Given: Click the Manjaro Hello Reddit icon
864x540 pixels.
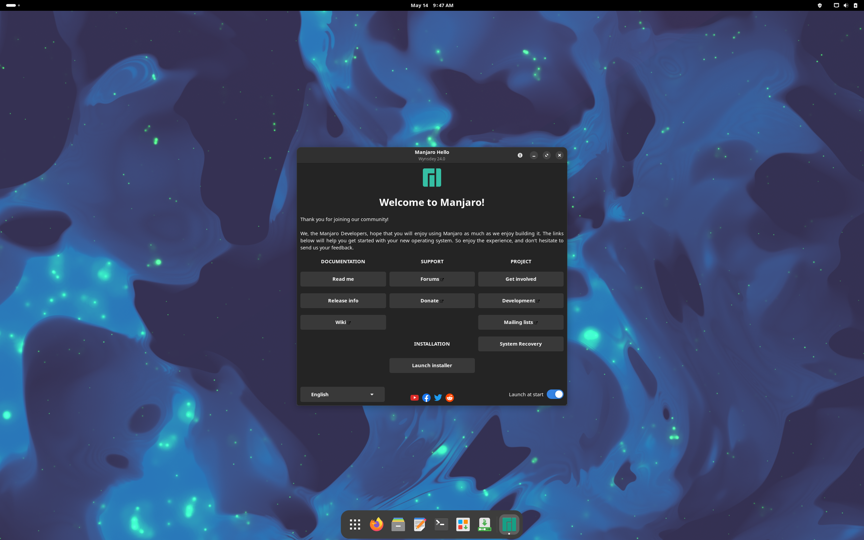Looking at the screenshot, I should click(x=449, y=398).
